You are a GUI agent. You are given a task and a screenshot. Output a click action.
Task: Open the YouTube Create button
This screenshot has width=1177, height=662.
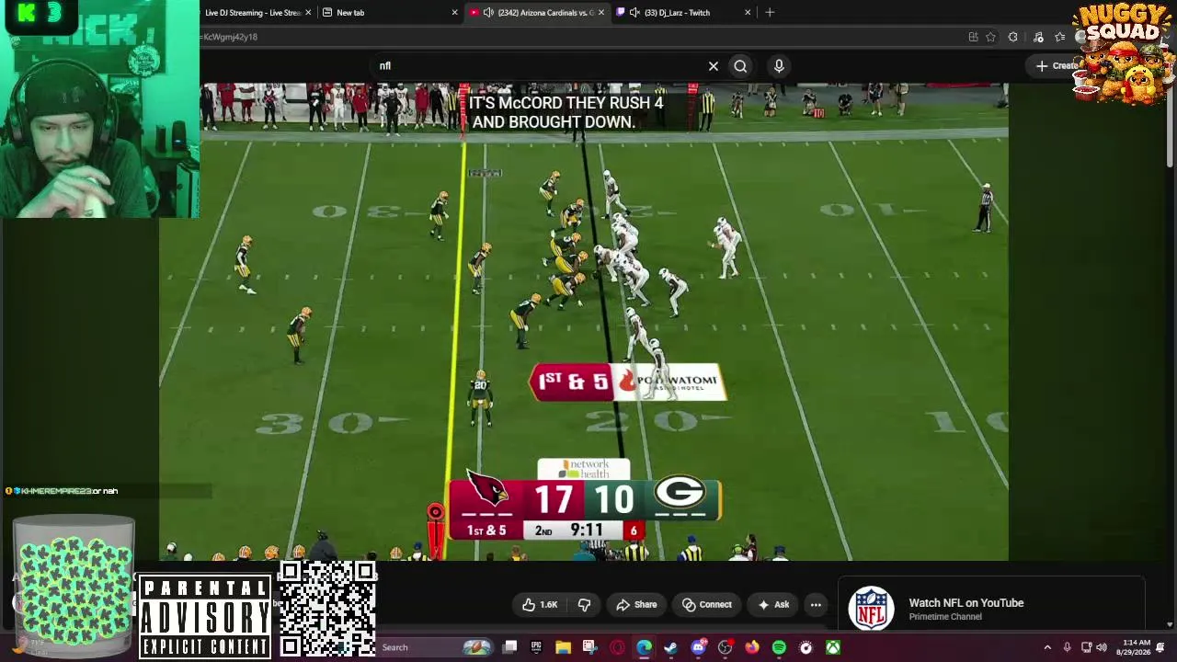[x=1057, y=66]
